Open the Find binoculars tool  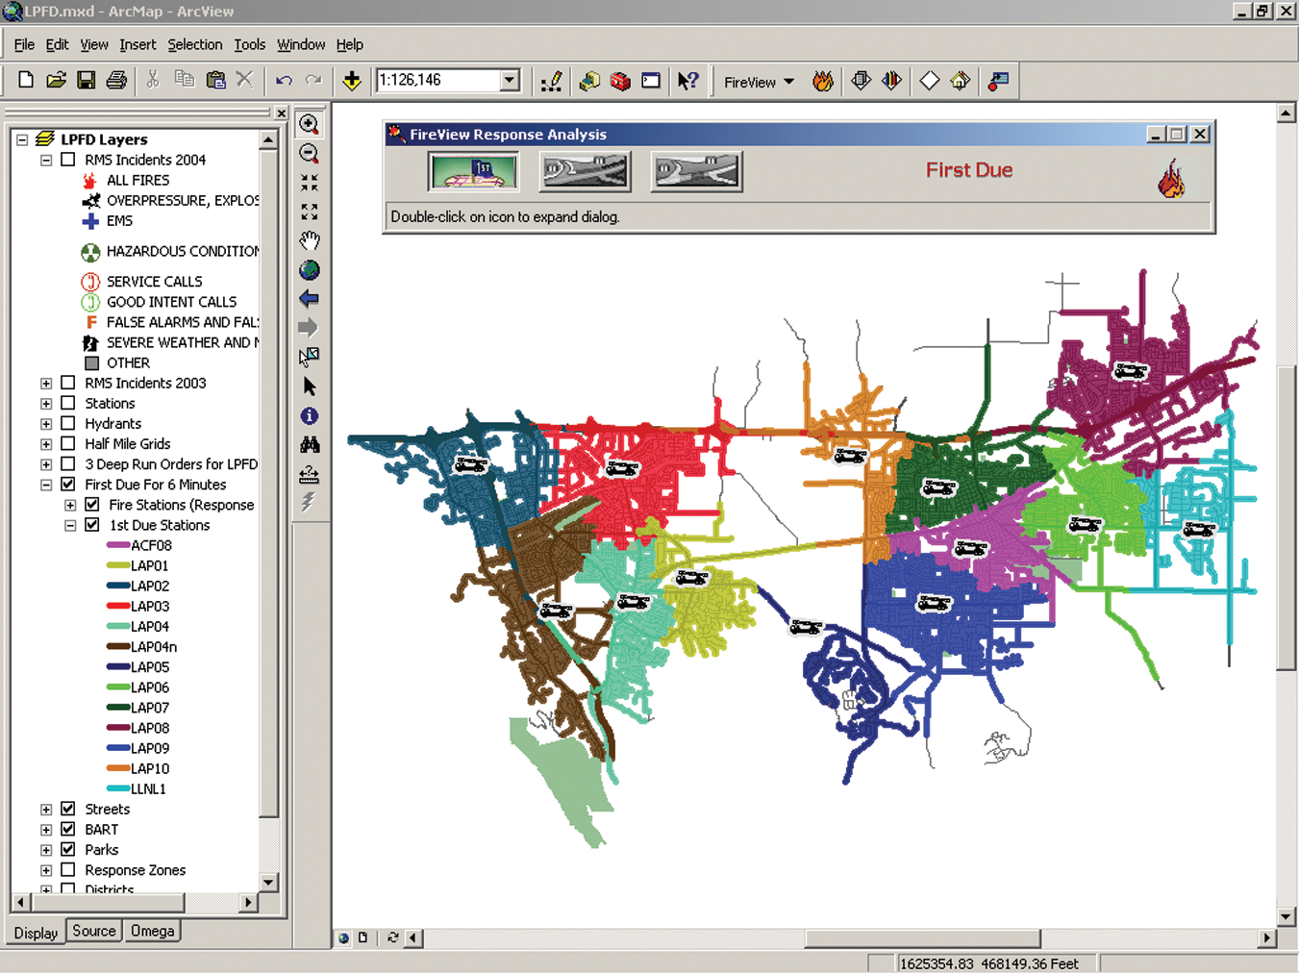pos(309,445)
